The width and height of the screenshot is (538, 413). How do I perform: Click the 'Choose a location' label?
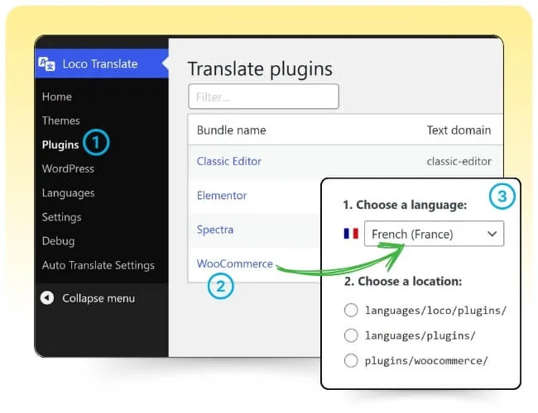tap(403, 281)
